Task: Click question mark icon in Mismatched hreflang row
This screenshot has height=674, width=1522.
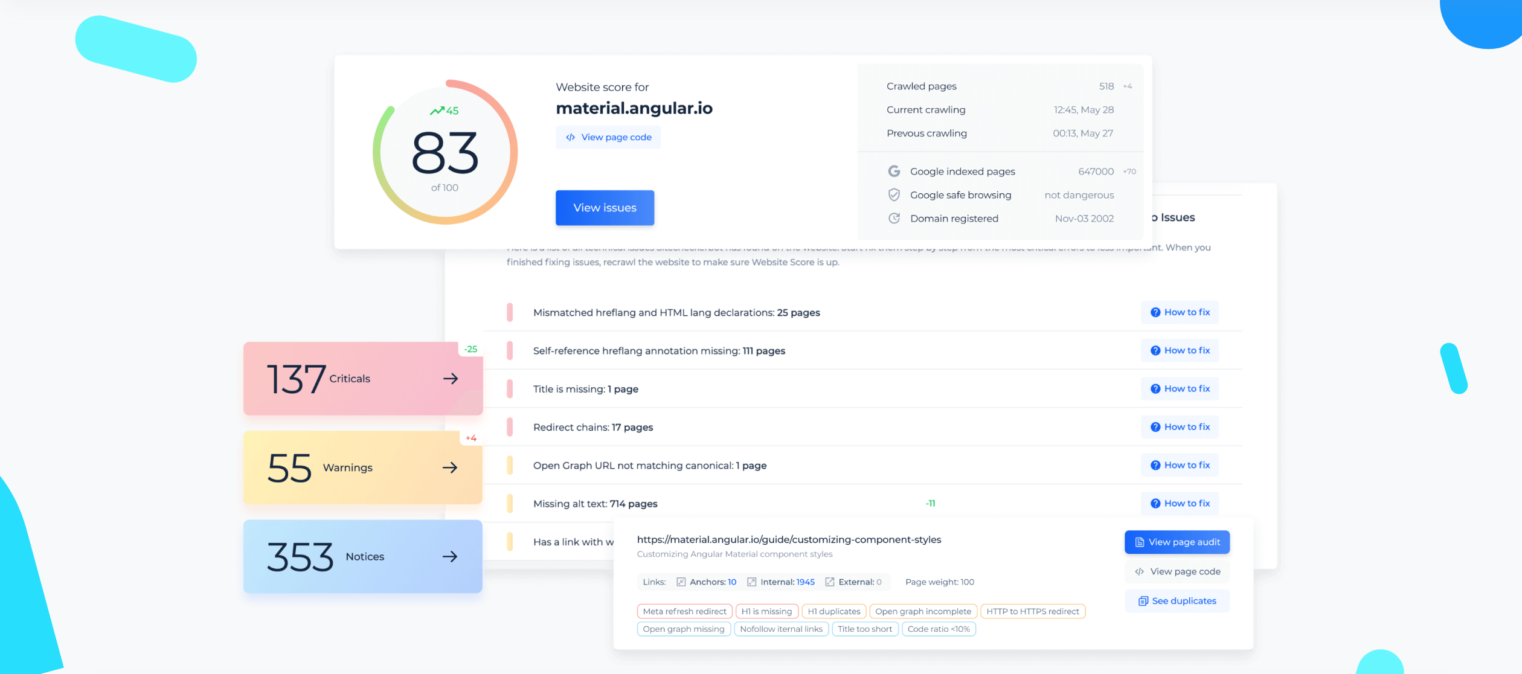Action: 1155,312
